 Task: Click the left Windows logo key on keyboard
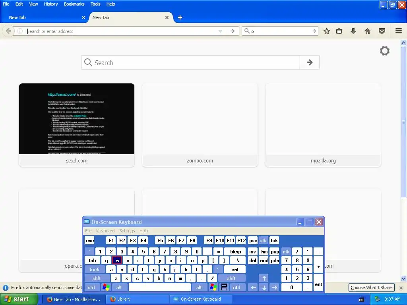pos(106,288)
